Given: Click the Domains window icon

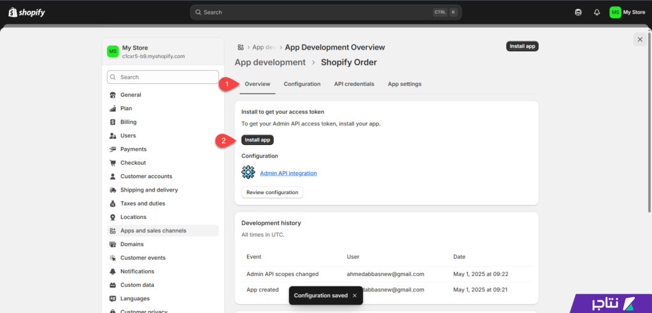Looking at the screenshot, I should click(113, 244).
